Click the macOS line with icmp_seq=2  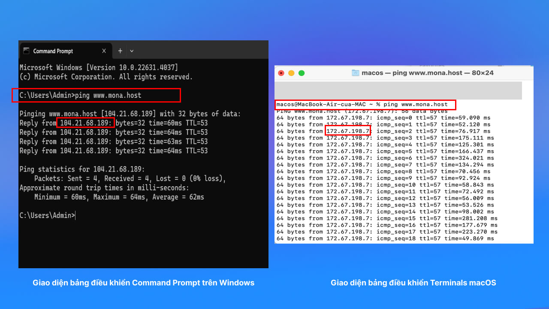(383, 131)
